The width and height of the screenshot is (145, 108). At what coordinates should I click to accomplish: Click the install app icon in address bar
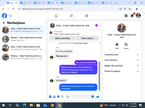coord(121,9)
